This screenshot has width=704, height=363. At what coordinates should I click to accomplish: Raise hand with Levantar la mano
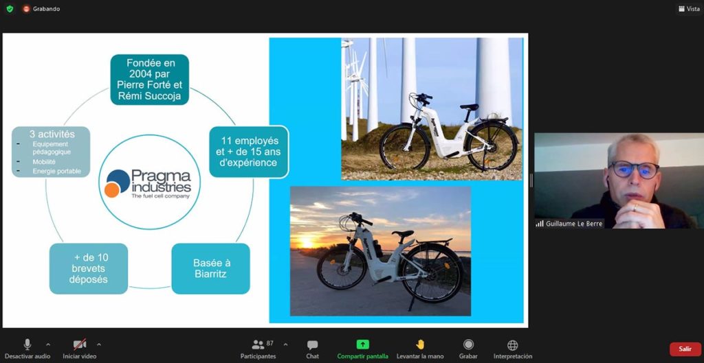(x=420, y=344)
